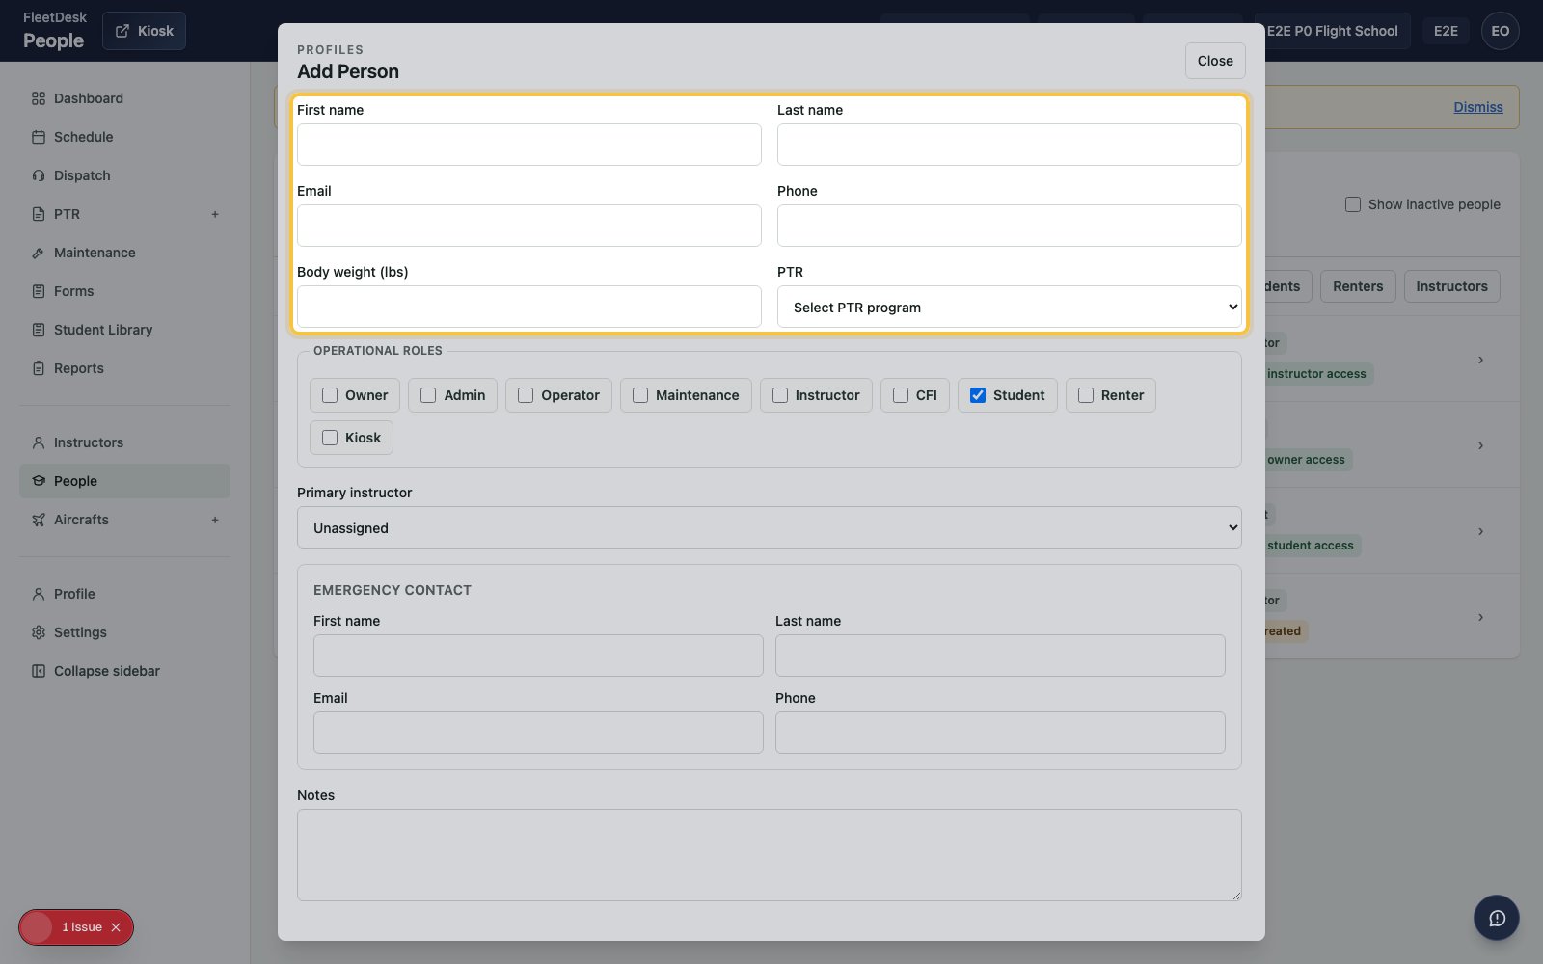Switch to the Renters tab
The width and height of the screenshot is (1543, 964).
coord(1358,286)
